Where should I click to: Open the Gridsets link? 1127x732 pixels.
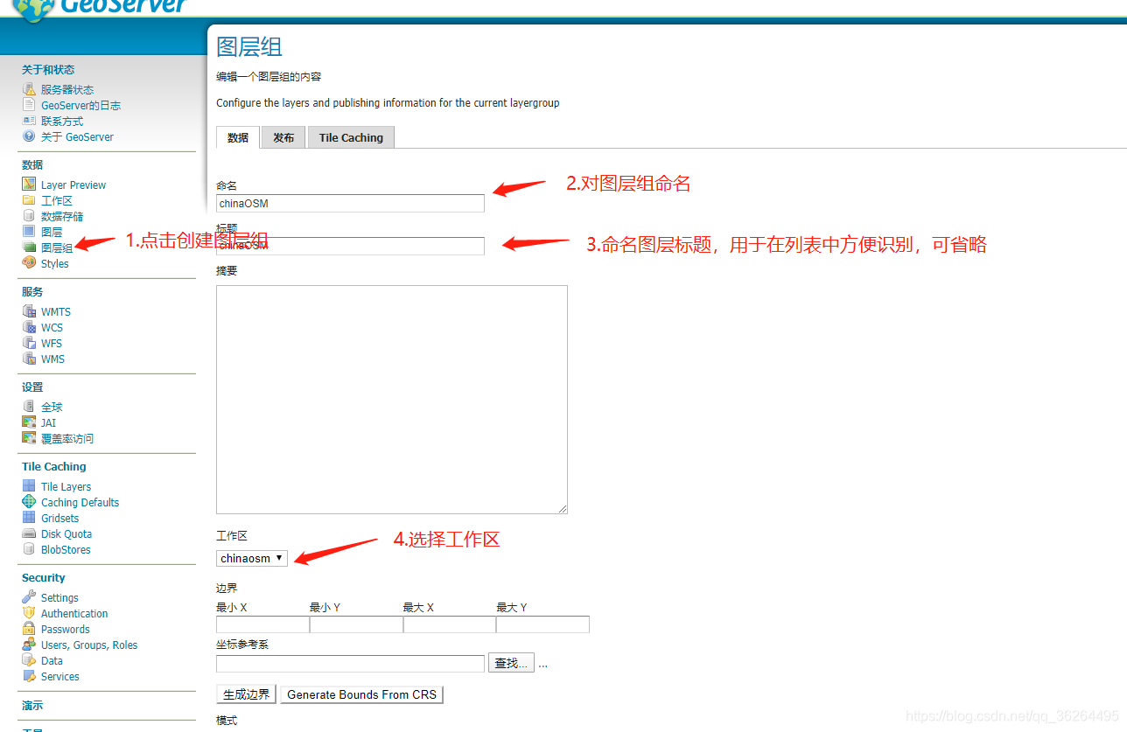pos(59,518)
